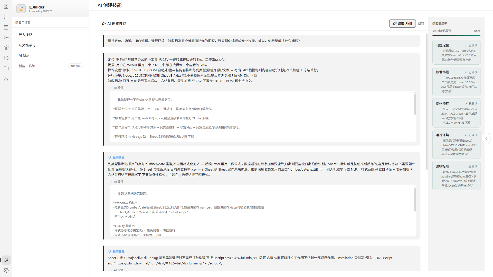This screenshot has height=277, width=493.
Task: Click the 即将推出 badge
Action: 75,66
